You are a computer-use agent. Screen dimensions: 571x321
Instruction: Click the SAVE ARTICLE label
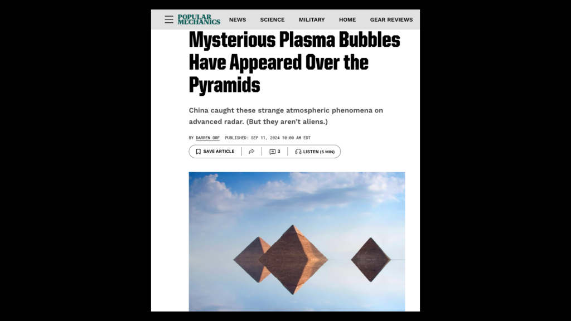pos(219,152)
